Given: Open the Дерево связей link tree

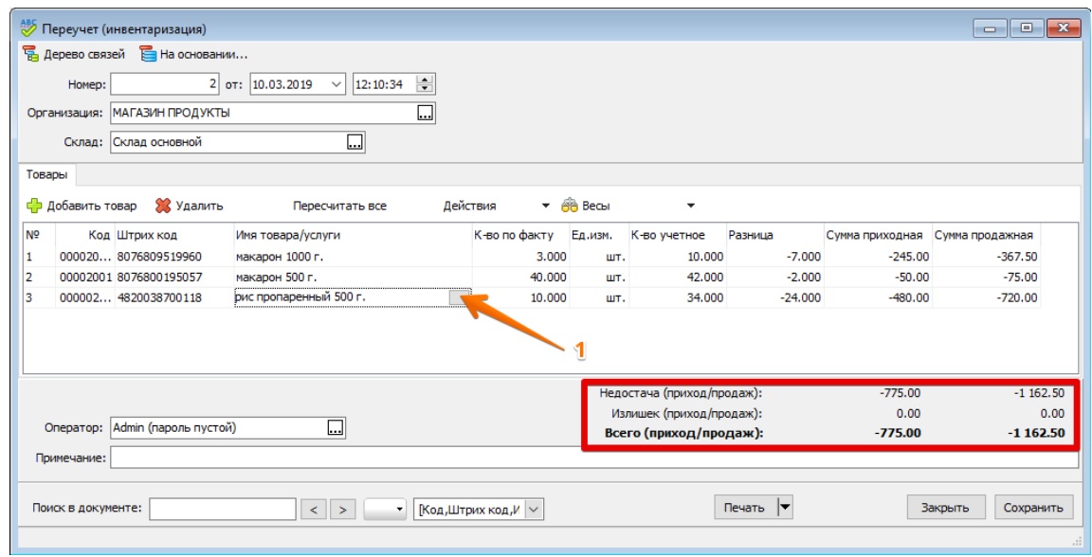Looking at the screenshot, I should [x=74, y=54].
